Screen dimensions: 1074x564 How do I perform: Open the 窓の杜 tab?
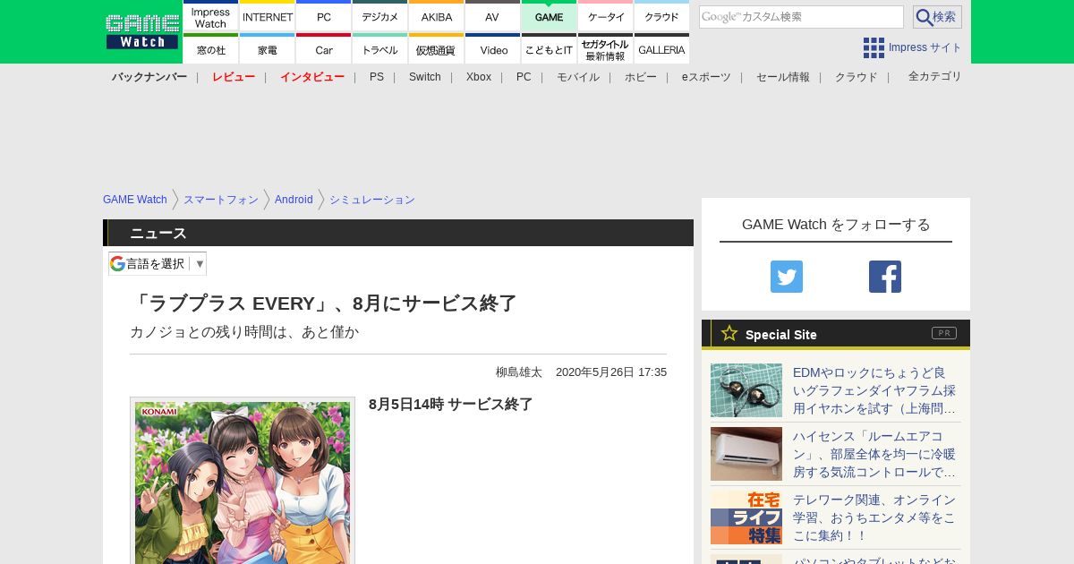(210, 49)
